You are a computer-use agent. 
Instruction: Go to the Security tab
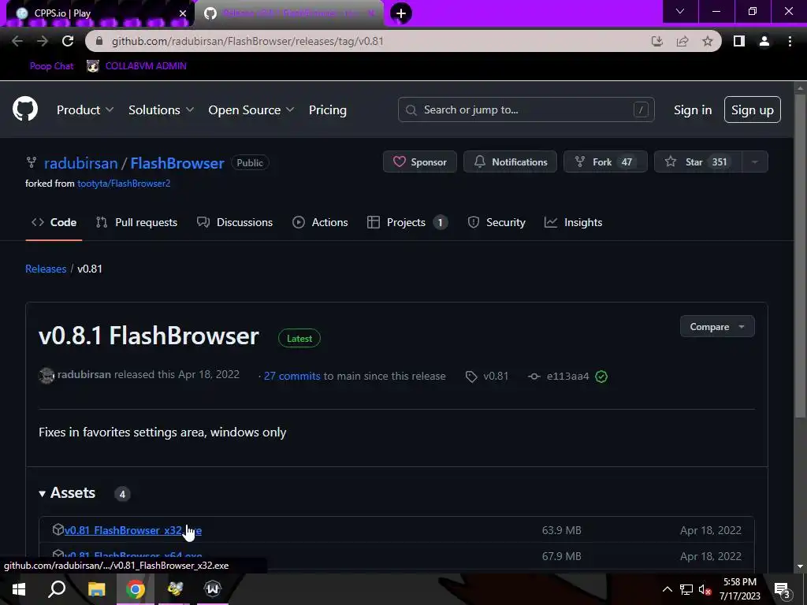pyautogui.click(x=496, y=222)
